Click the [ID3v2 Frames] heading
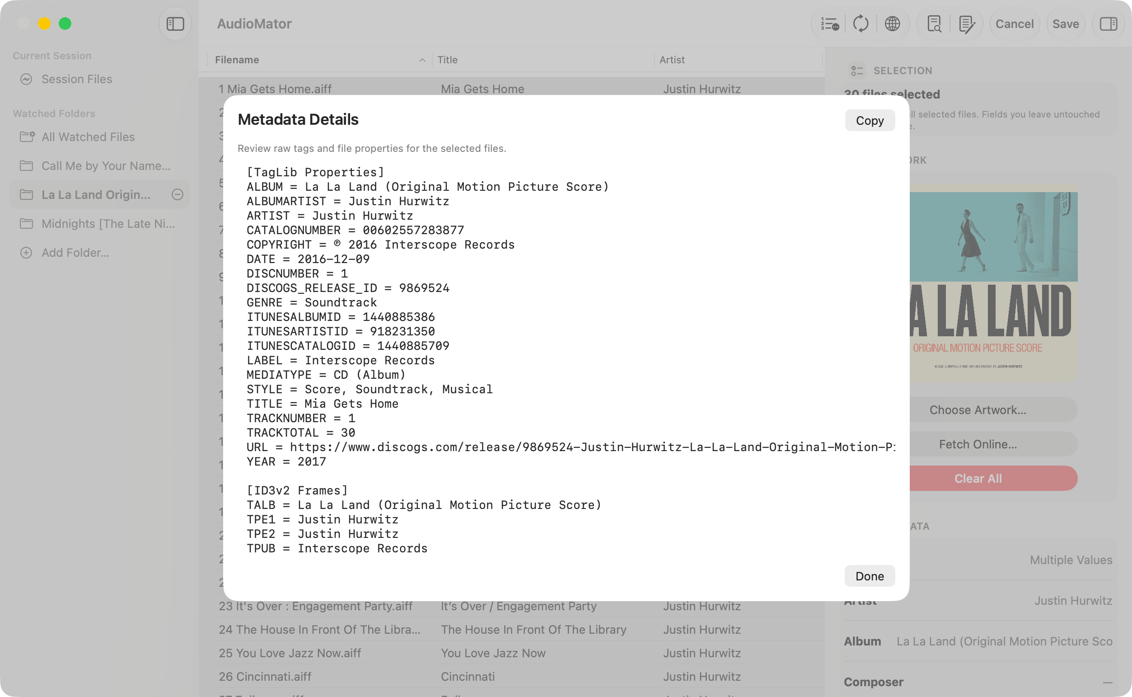 coord(297,490)
